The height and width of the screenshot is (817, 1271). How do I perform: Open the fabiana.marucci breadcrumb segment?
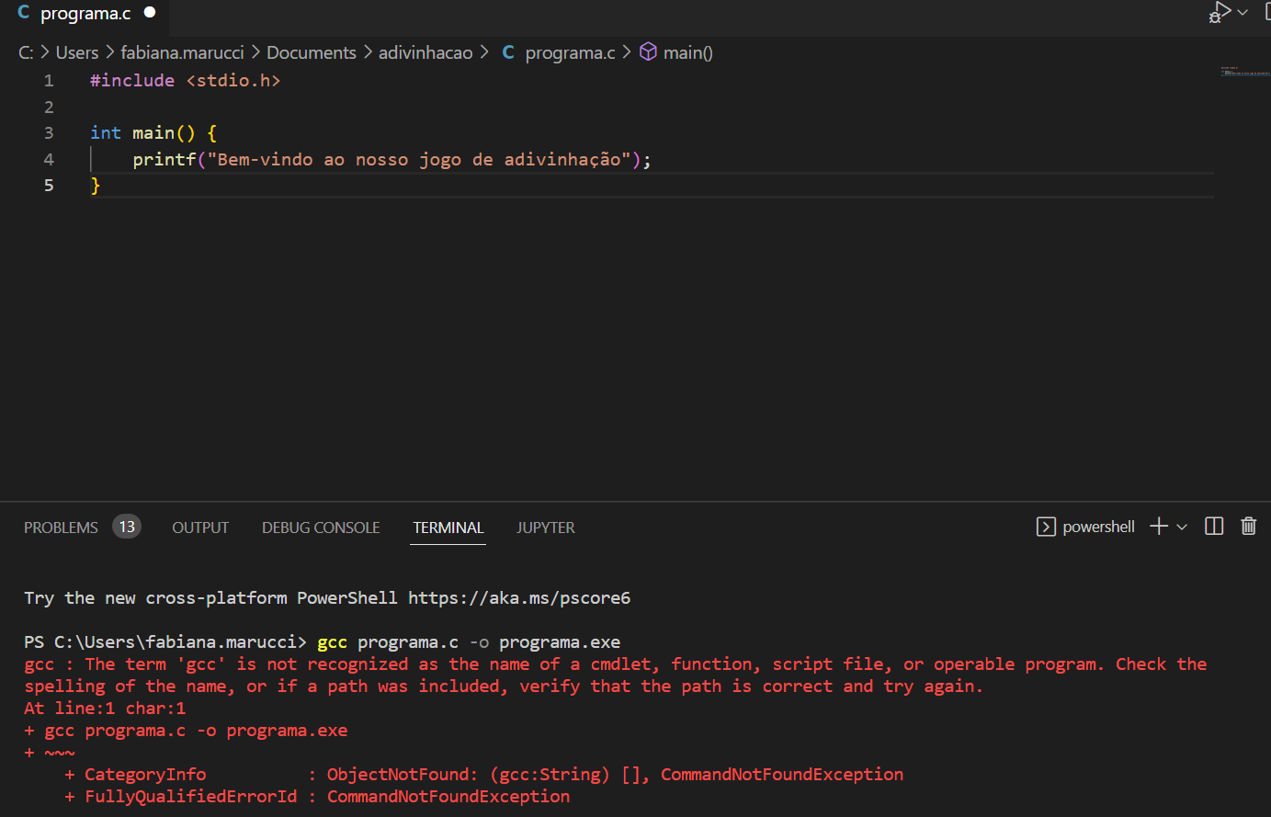(182, 52)
